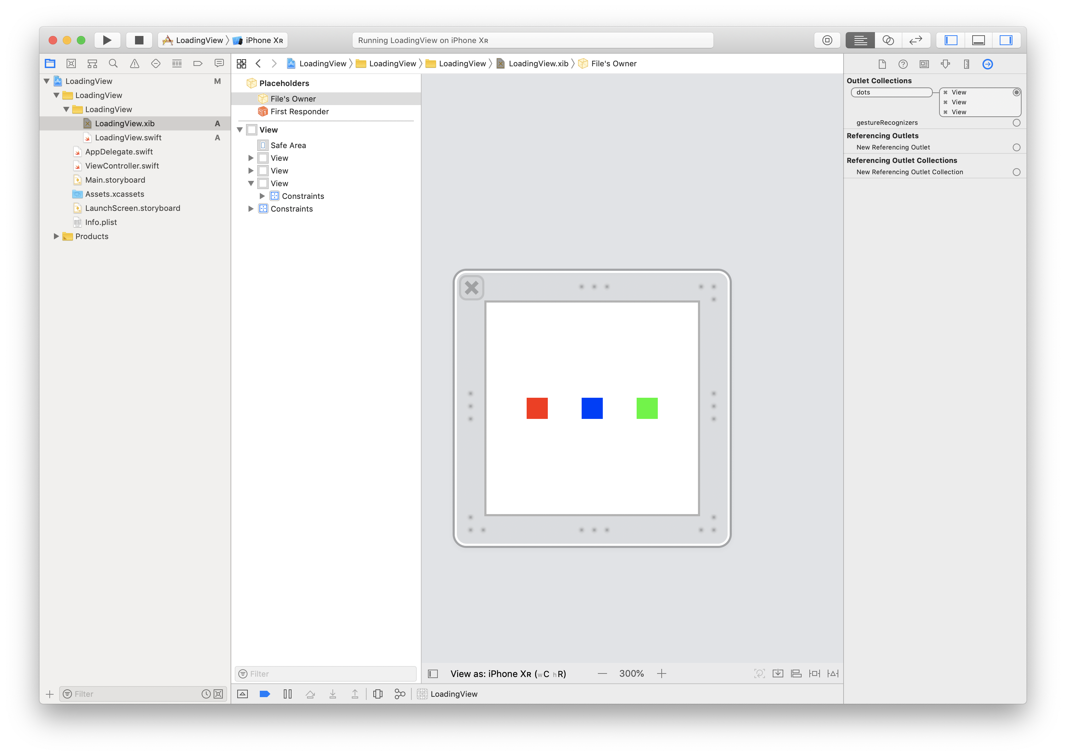
Task: Select LoadingView.swift in the project navigator
Action: pyautogui.click(x=128, y=138)
